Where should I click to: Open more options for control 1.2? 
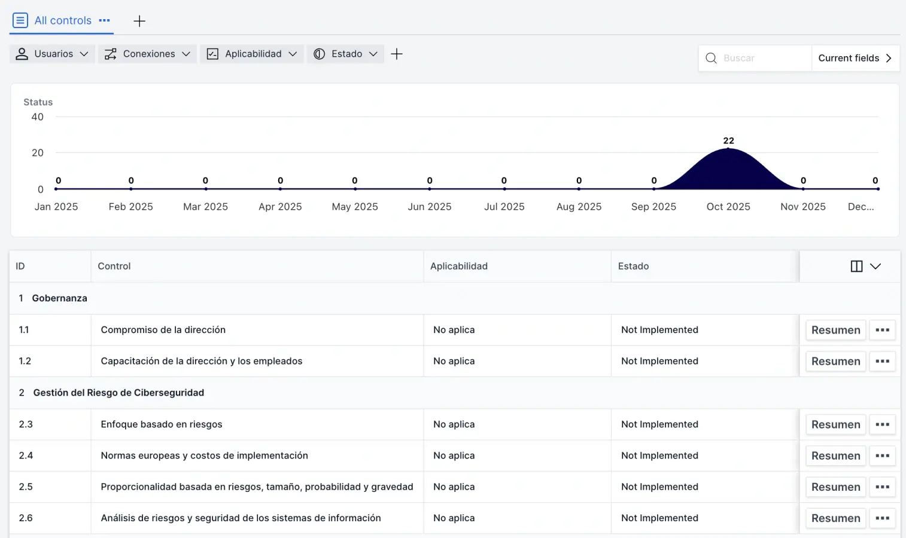(882, 361)
